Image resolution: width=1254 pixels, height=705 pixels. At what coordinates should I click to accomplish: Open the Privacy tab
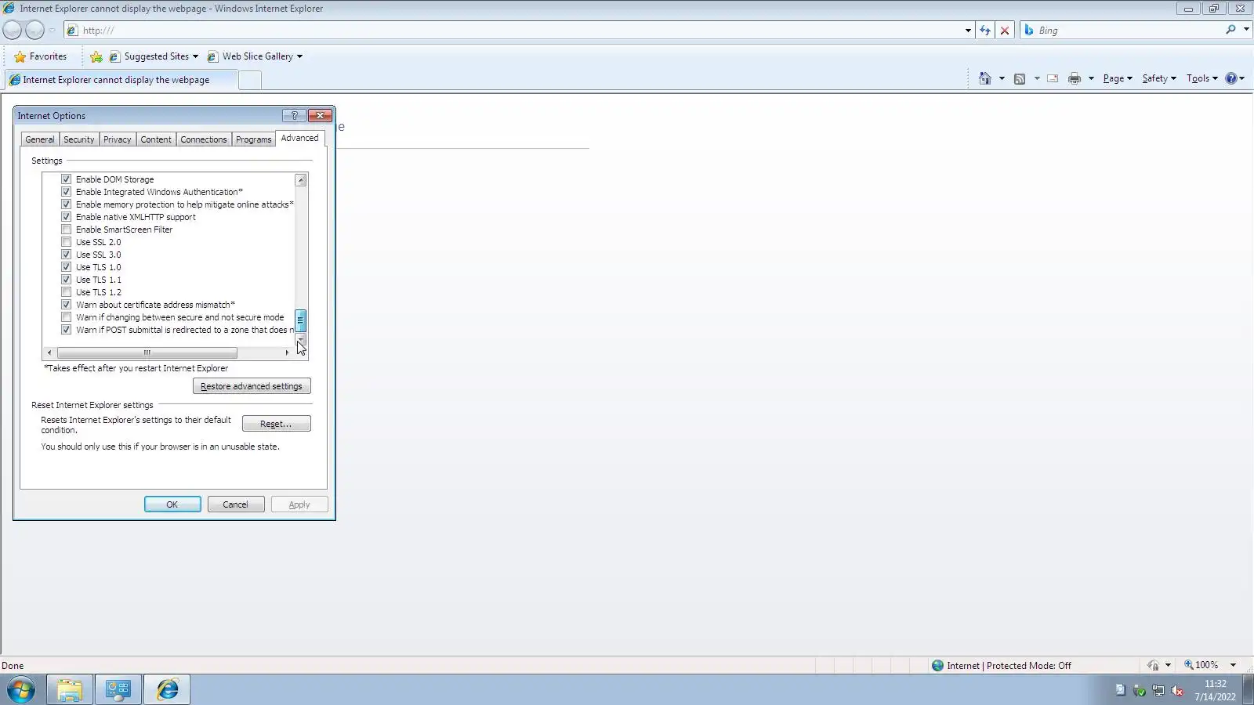pyautogui.click(x=118, y=139)
